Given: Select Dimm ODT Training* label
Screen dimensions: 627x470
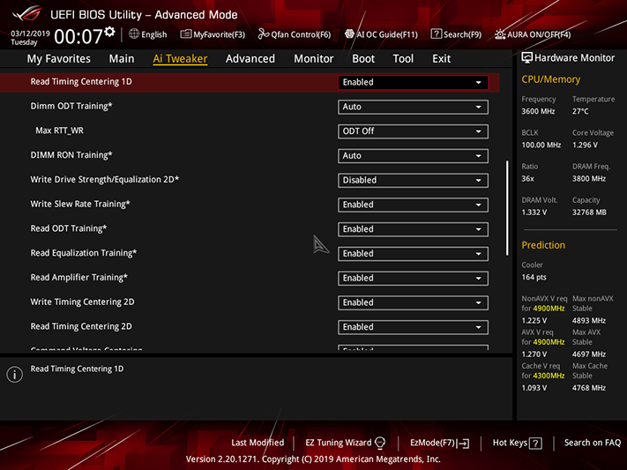Looking at the screenshot, I should [x=71, y=106].
